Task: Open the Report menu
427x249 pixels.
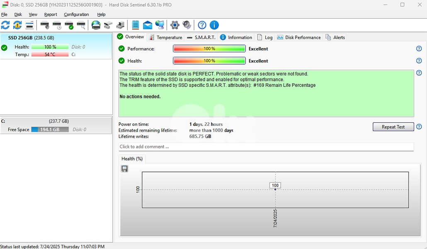Action: pyautogui.click(x=51, y=15)
